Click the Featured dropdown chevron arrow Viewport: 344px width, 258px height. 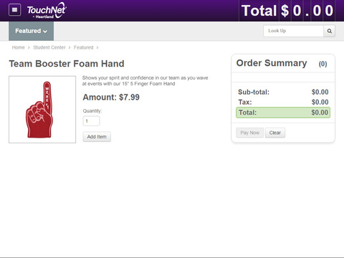45,32
